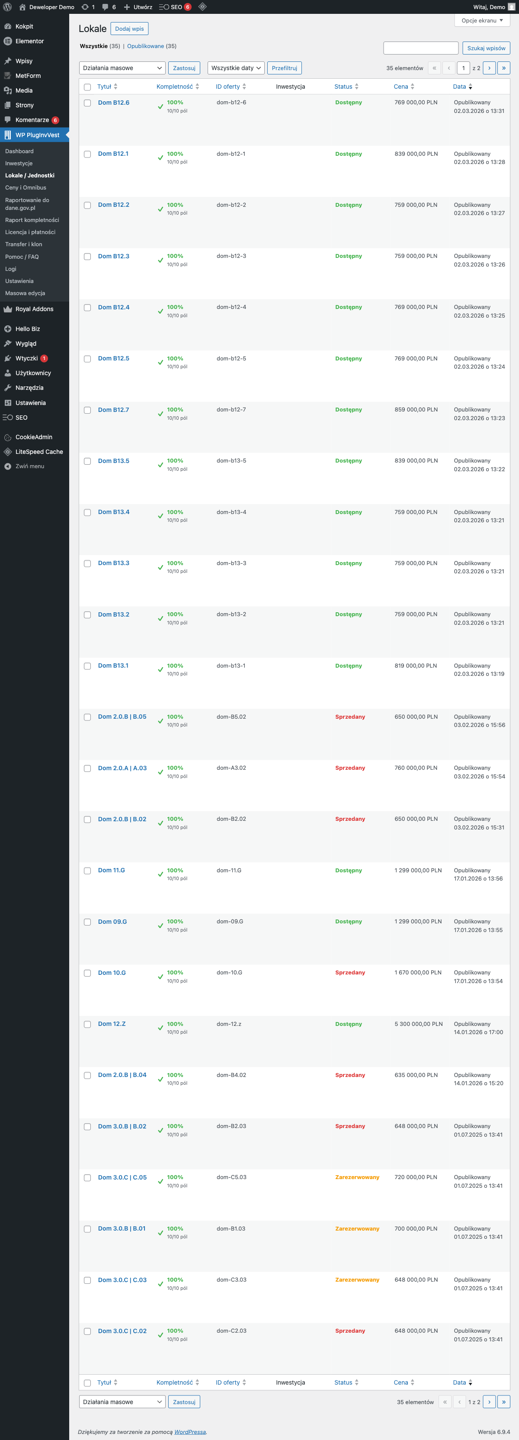Open SEO item in admin bar

pyautogui.click(x=175, y=7)
